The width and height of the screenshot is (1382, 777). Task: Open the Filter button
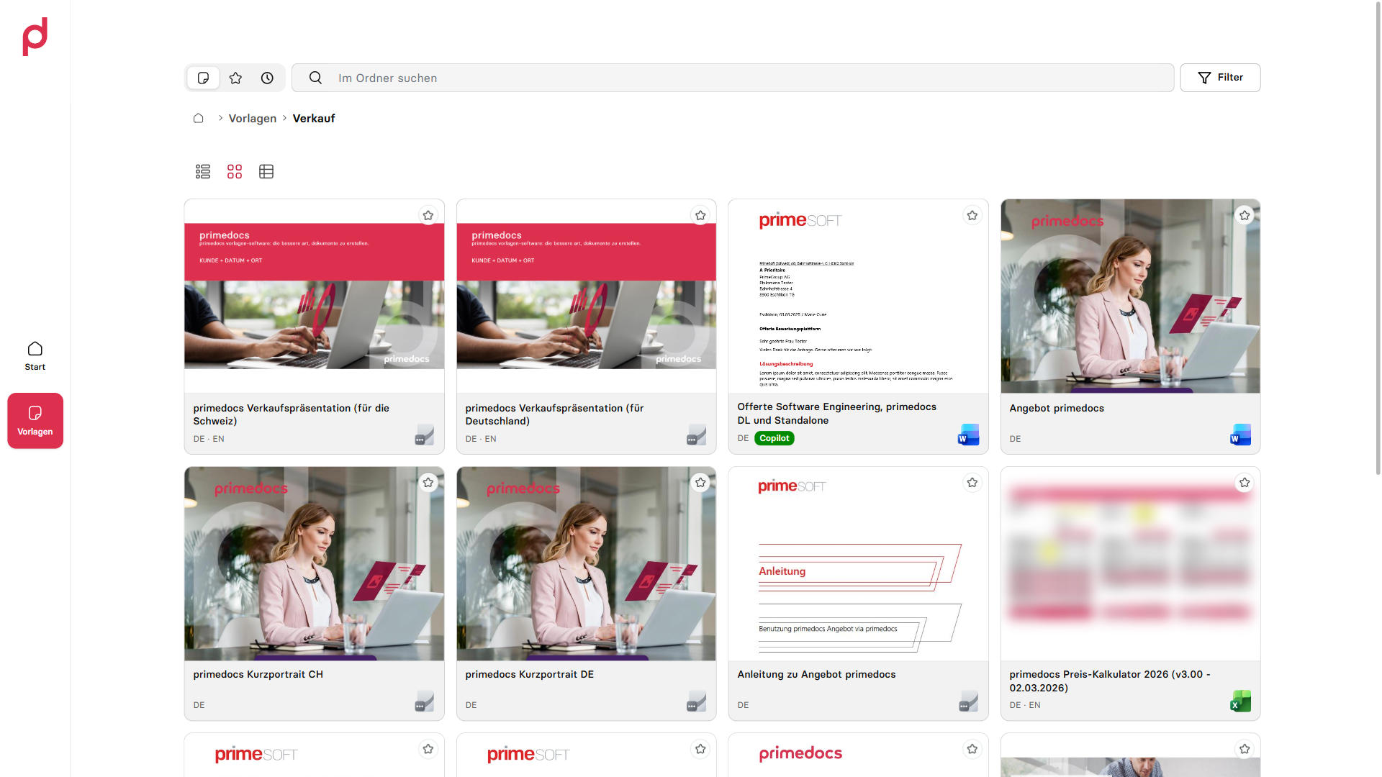1220,78
